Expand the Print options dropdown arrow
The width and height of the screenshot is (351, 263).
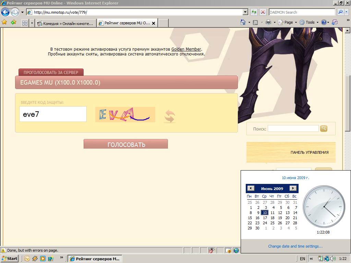tap(275, 22)
